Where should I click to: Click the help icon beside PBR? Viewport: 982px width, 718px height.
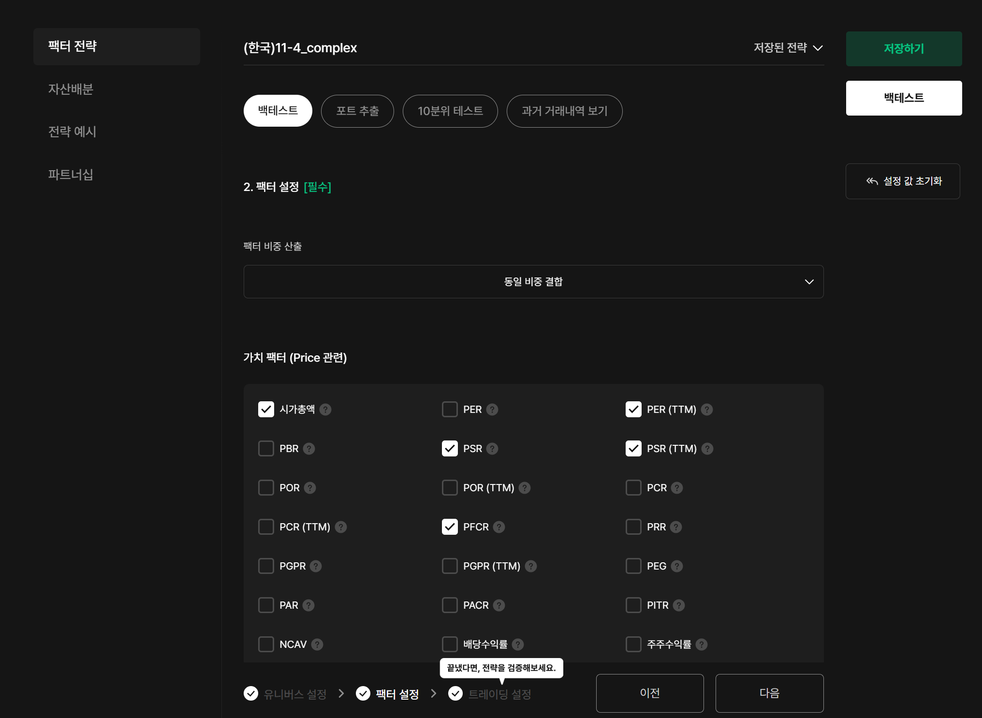click(x=309, y=449)
